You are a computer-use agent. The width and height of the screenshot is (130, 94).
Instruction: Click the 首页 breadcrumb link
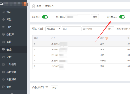coord(39,6)
